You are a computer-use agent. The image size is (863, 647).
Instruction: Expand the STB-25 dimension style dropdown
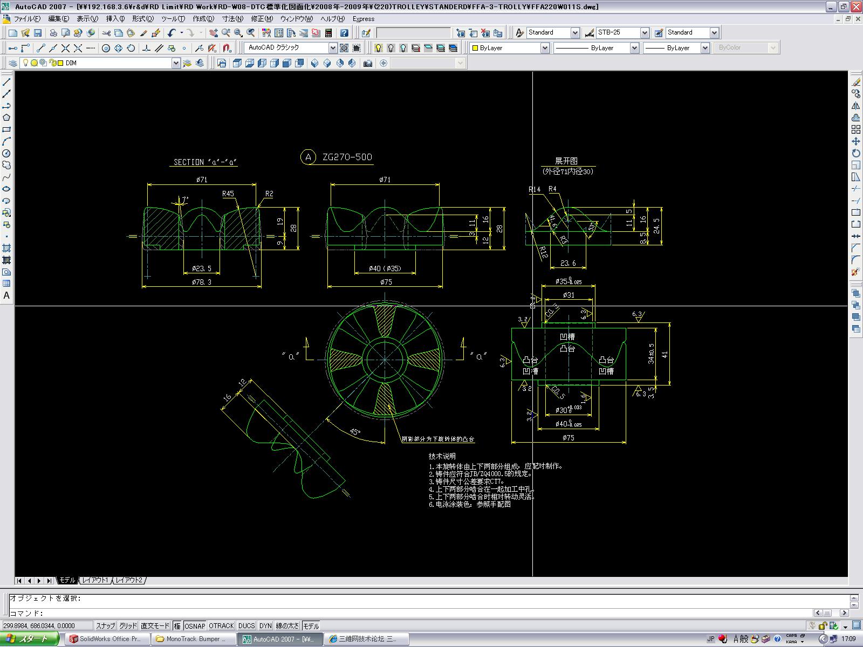[645, 33]
